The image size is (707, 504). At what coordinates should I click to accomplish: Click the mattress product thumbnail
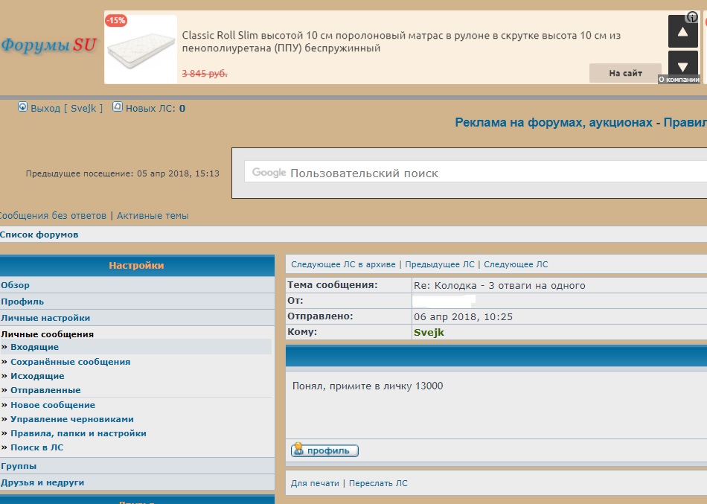tap(141, 48)
